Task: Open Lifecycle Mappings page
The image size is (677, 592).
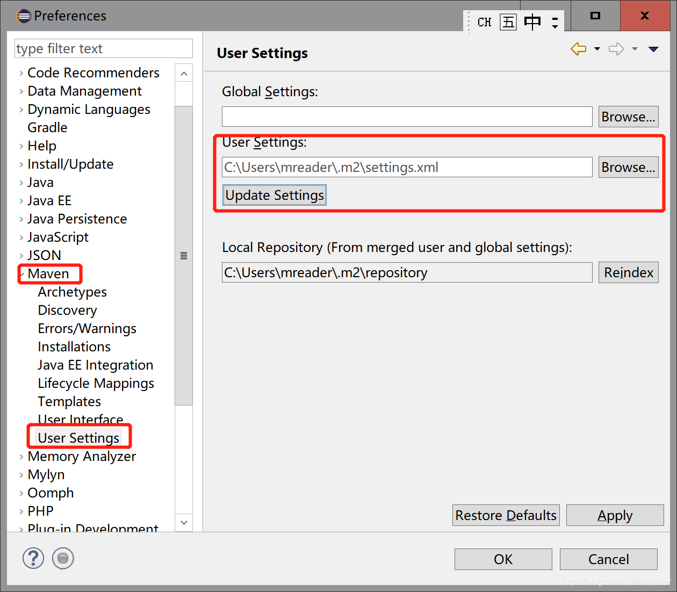Action: tap(96, 383)
